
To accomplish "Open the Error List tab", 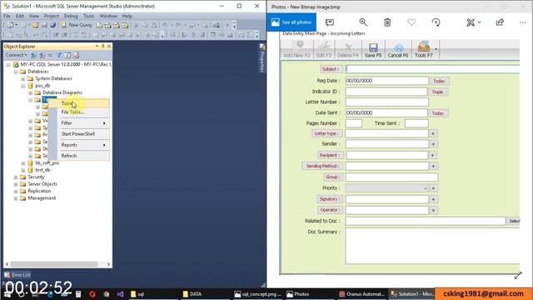I will coord(17,275).
